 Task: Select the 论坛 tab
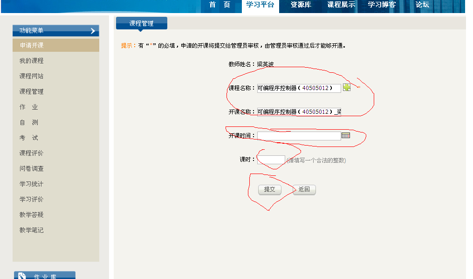click(422, 5)
